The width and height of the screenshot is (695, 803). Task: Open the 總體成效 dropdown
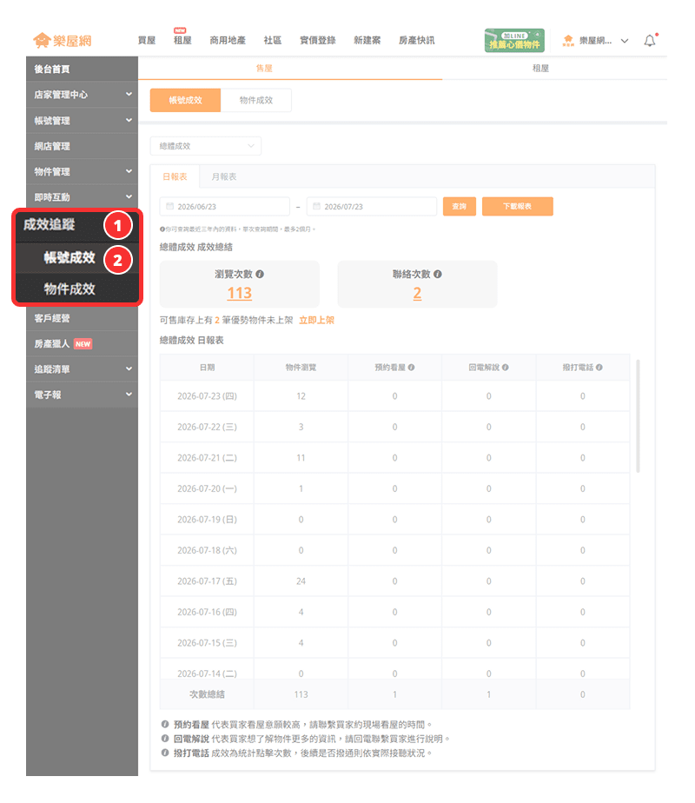(x=206, y=146)
